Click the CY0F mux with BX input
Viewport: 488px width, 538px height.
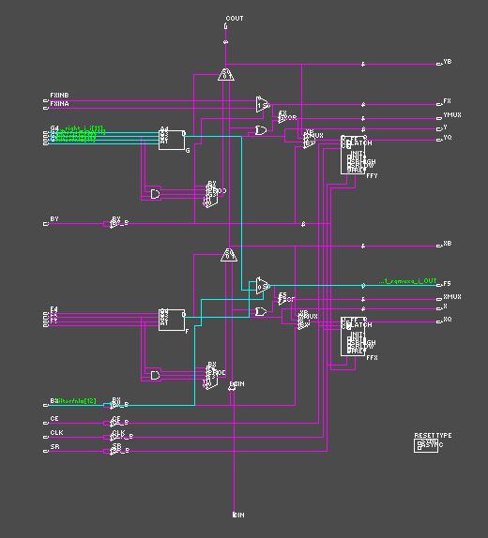[211, 377]
